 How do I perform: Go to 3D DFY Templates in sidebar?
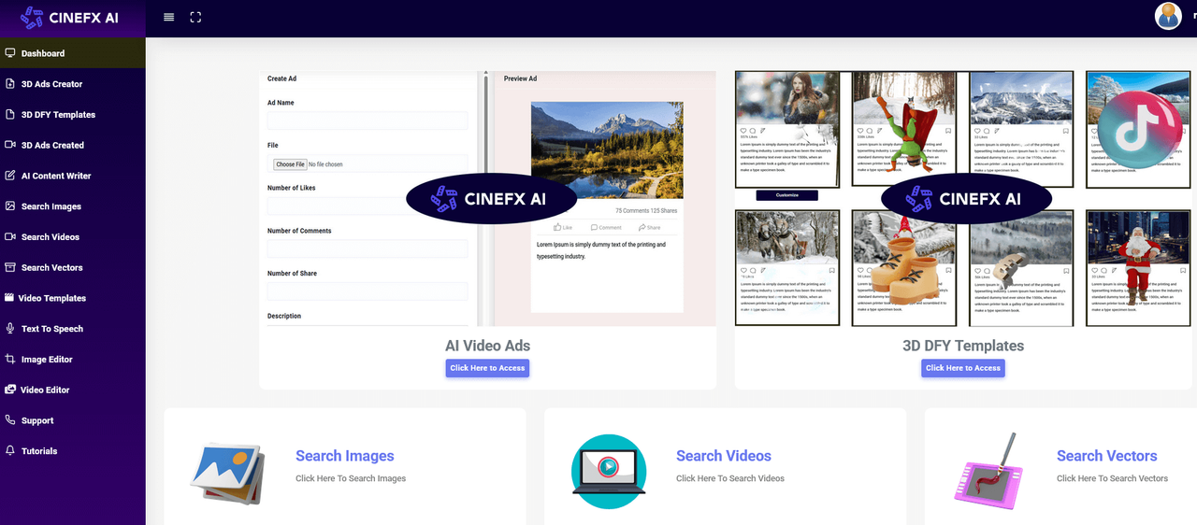tap(59, 115)
